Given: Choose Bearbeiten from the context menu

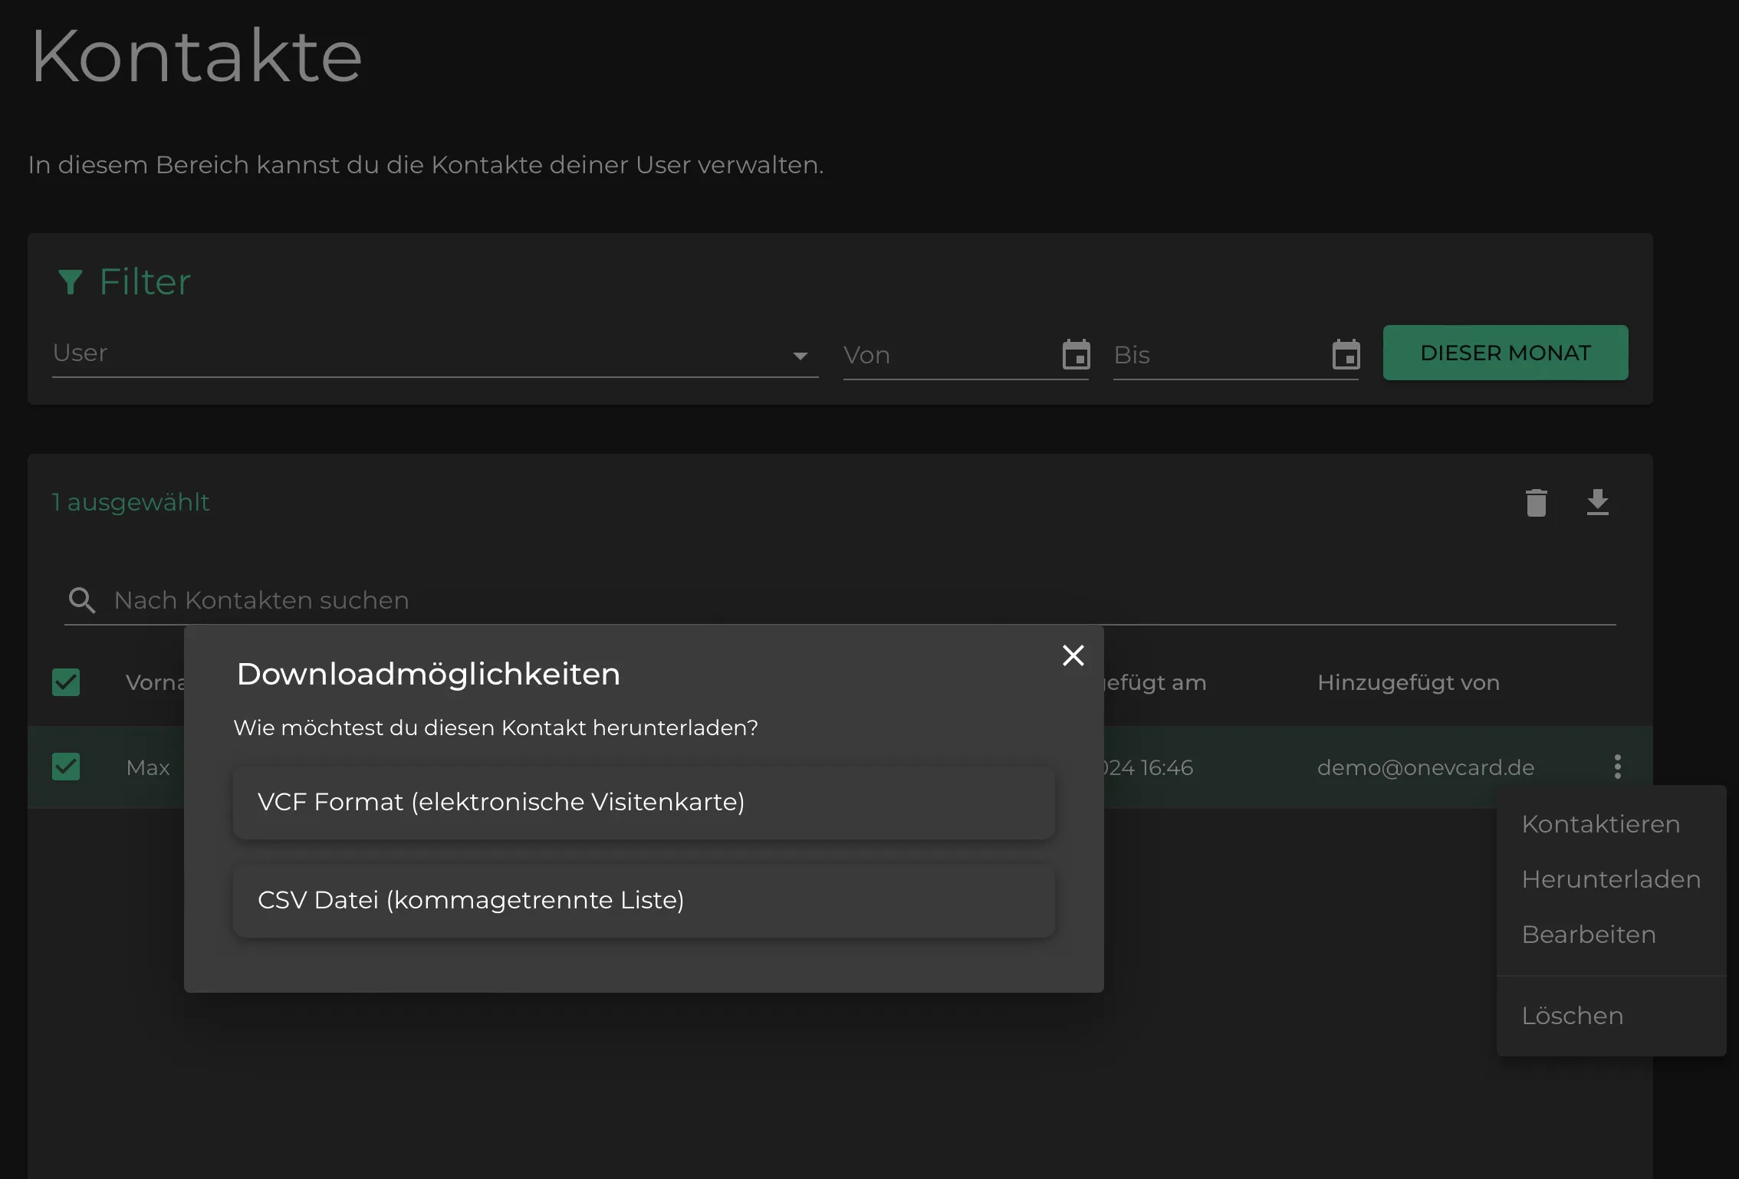Looking at the screenshot, I should [x=1611, y=934].
